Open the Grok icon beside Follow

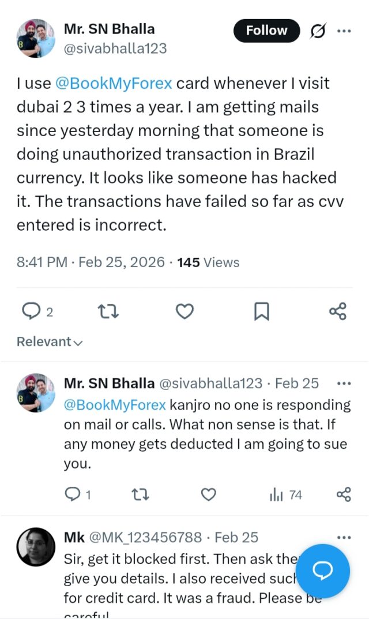[x=317, y=31]
